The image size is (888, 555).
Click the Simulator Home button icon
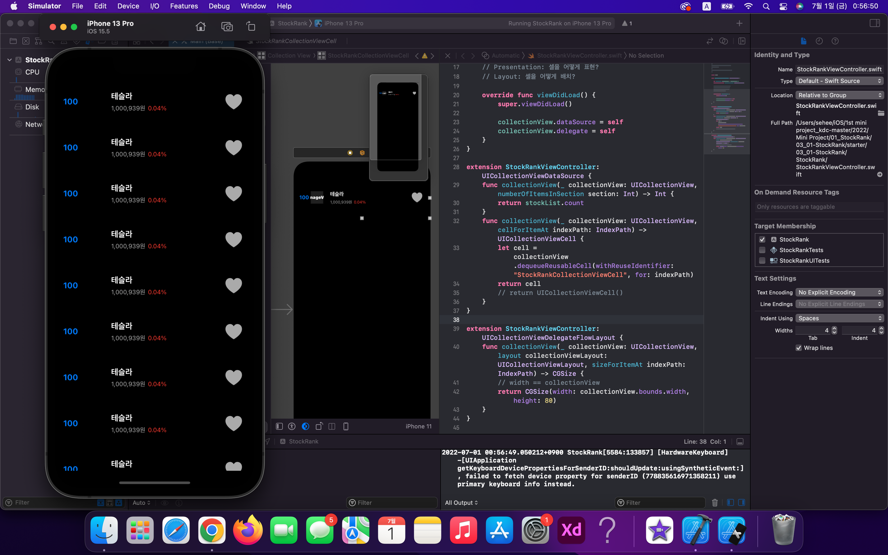200,26
